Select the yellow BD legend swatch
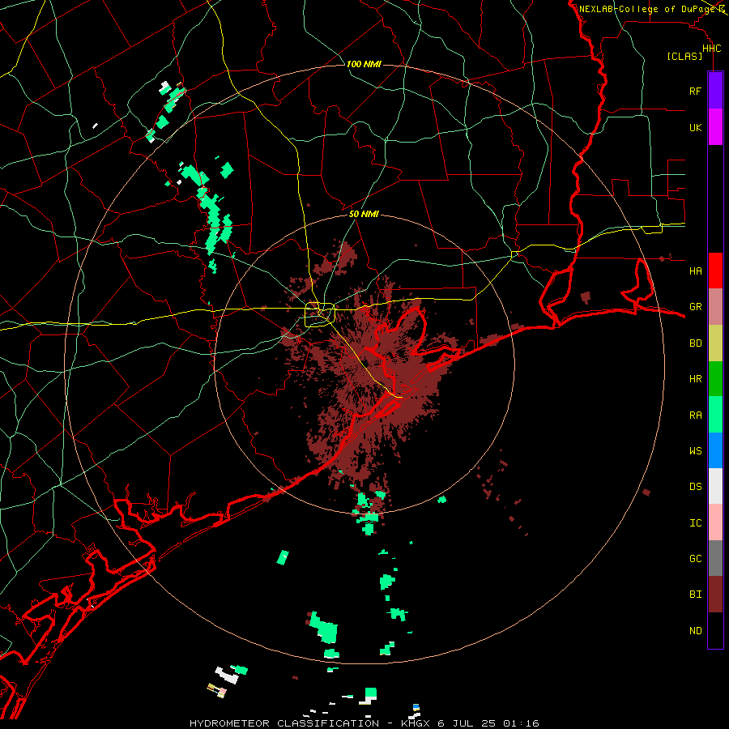This screenshot has height=729, width=729. [x=715, y=343]
